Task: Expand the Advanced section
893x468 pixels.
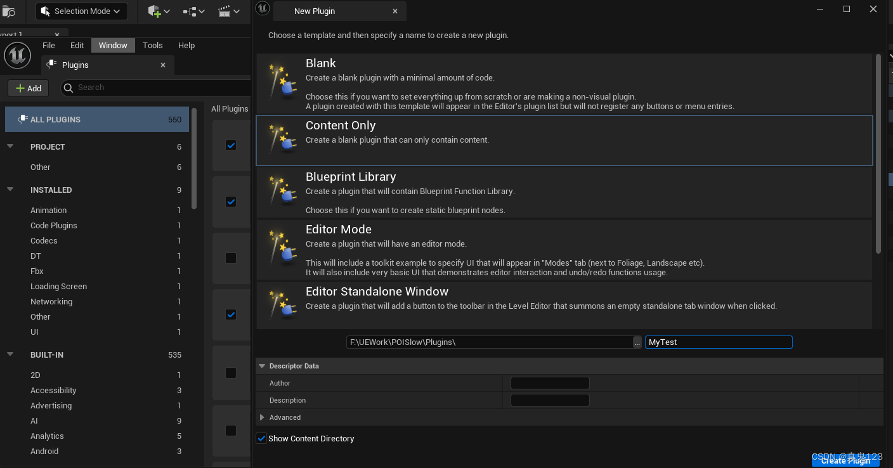Action: [262, 417]
